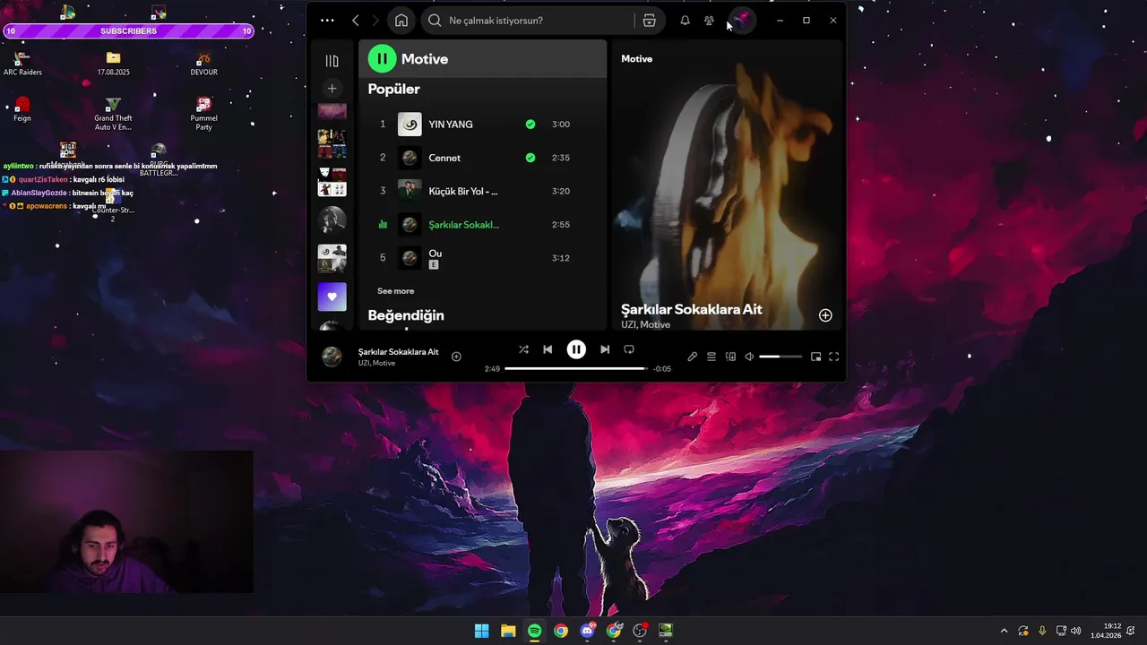Viewport: 1147px width, 645px height.
Task: Pause playback in the bottom bar
Action: click(576, 349)
